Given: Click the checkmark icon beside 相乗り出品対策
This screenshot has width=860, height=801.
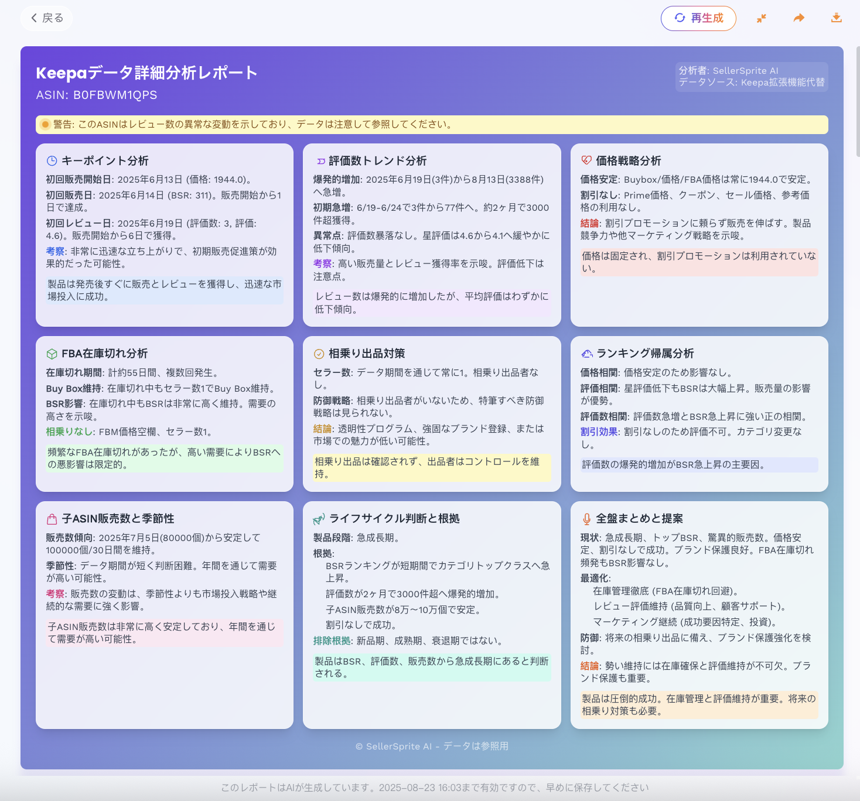Looking at the screenshot, I should (x=319, y=354).
